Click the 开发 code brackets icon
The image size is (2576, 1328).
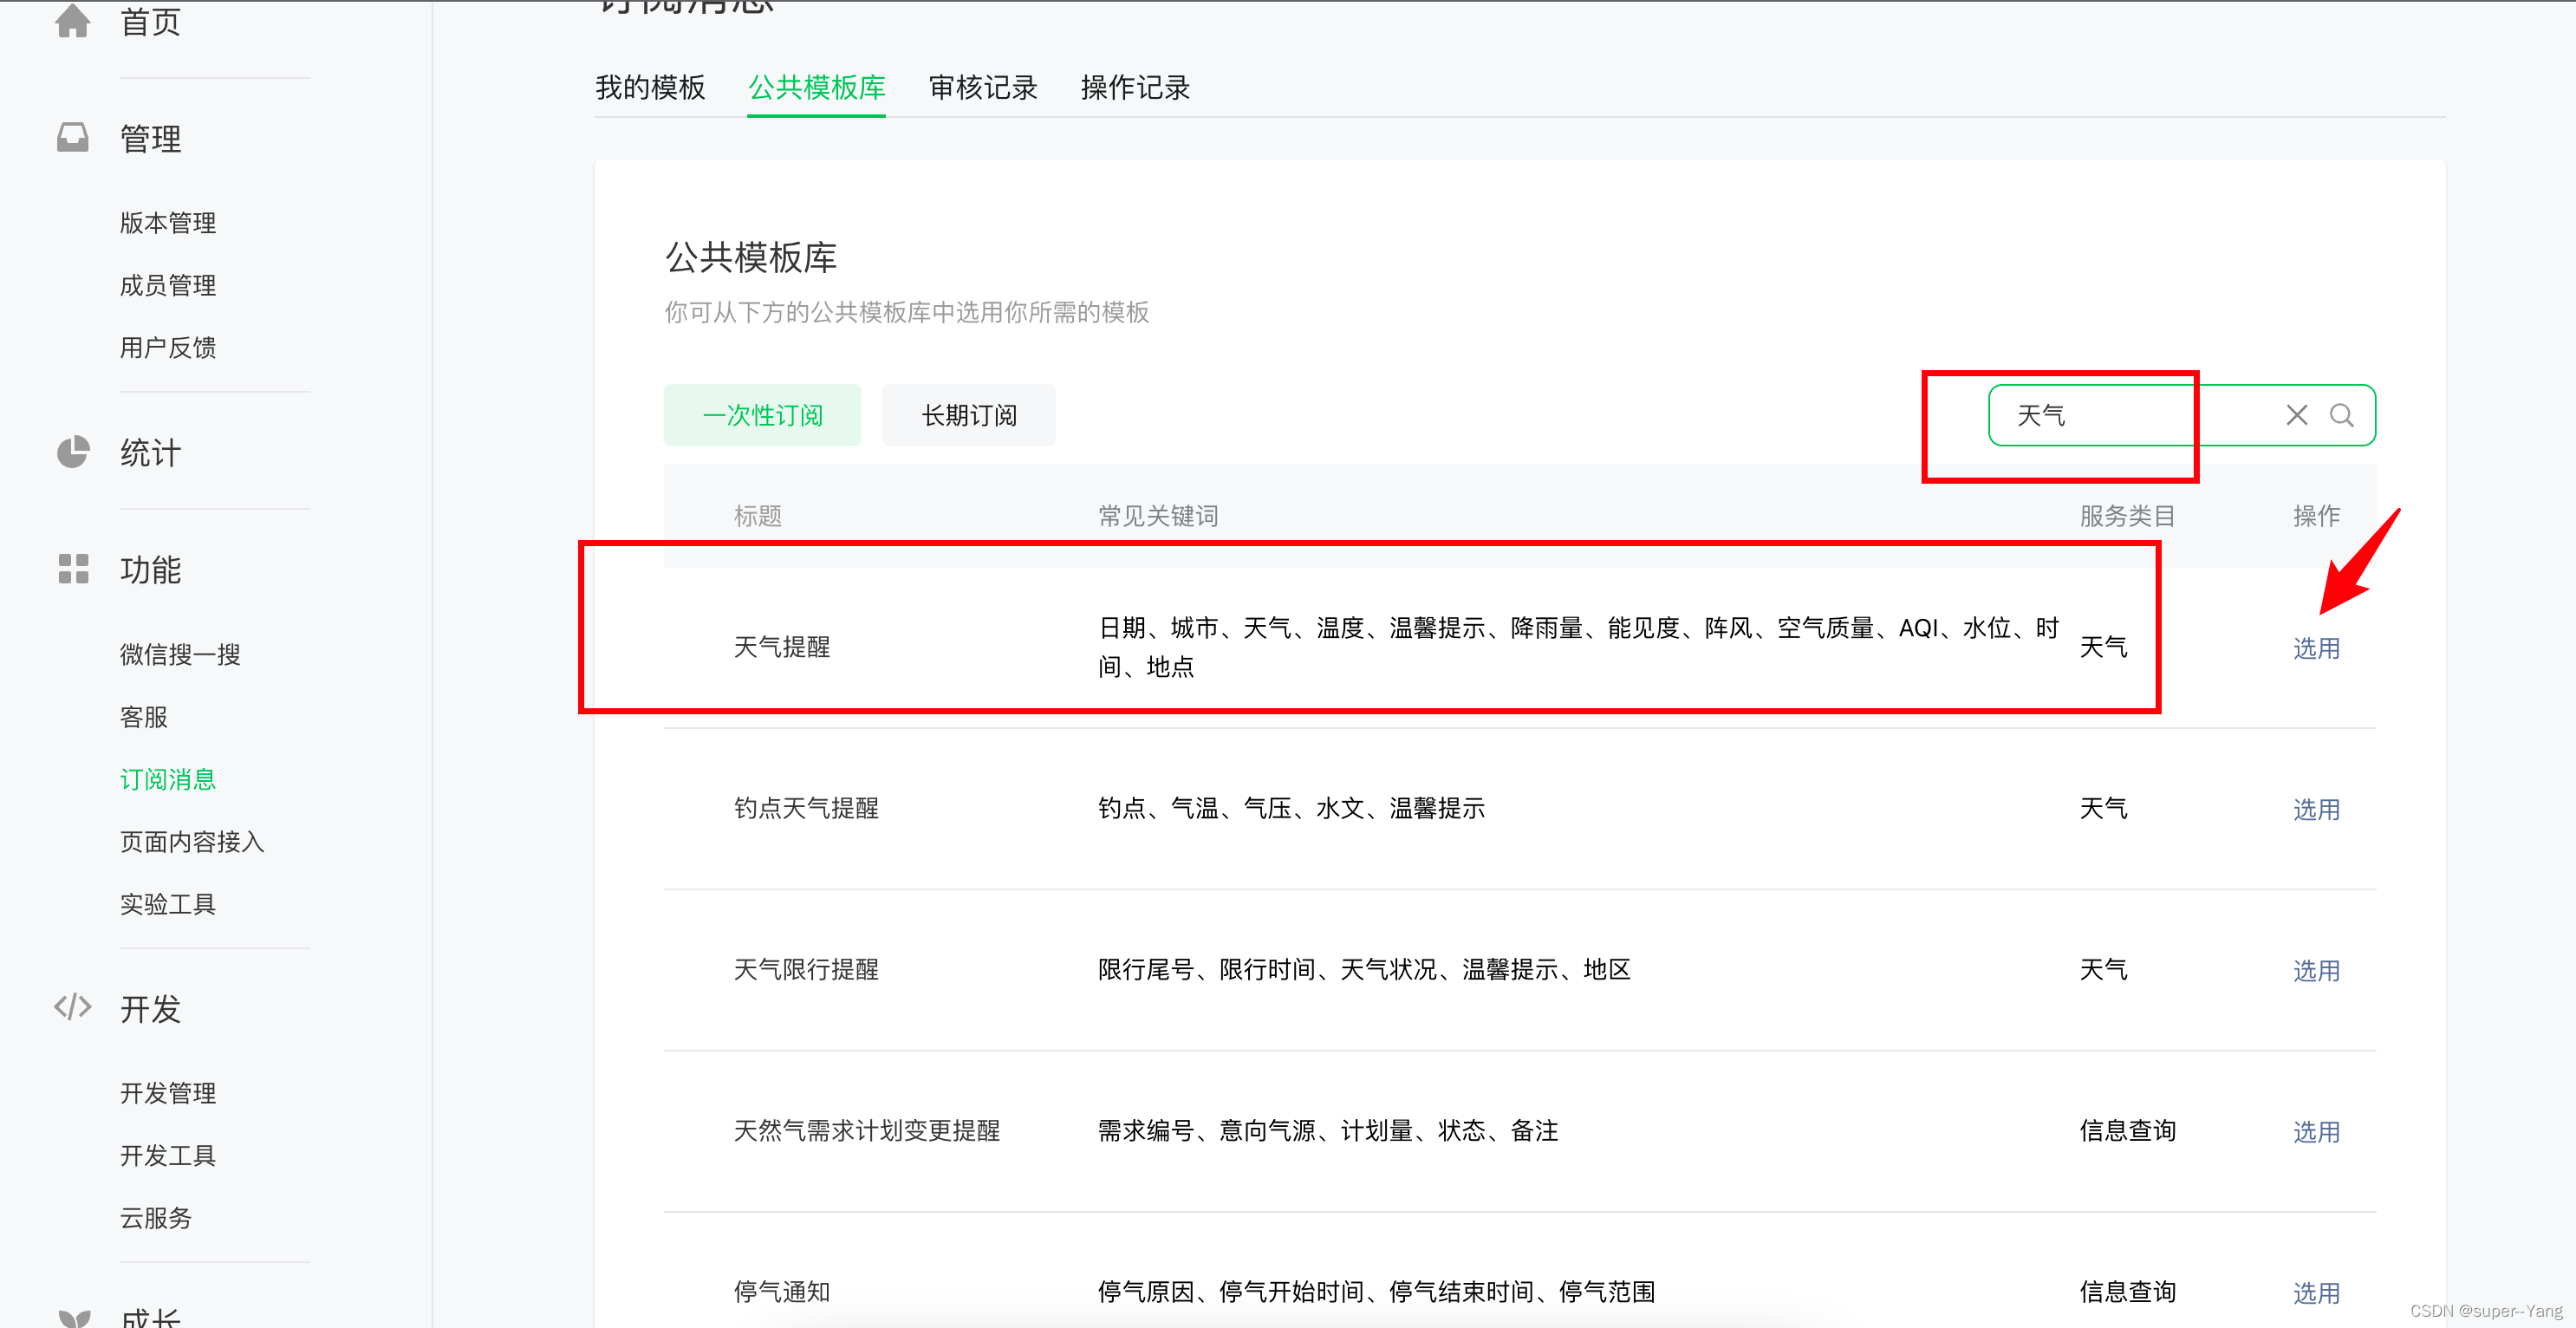point(72,1007)
